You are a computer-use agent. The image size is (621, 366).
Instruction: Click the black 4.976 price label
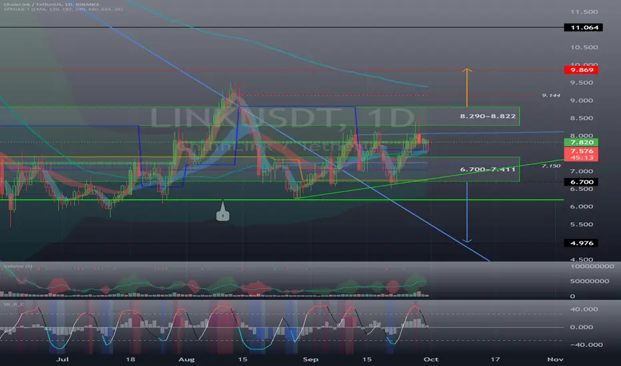581,243
